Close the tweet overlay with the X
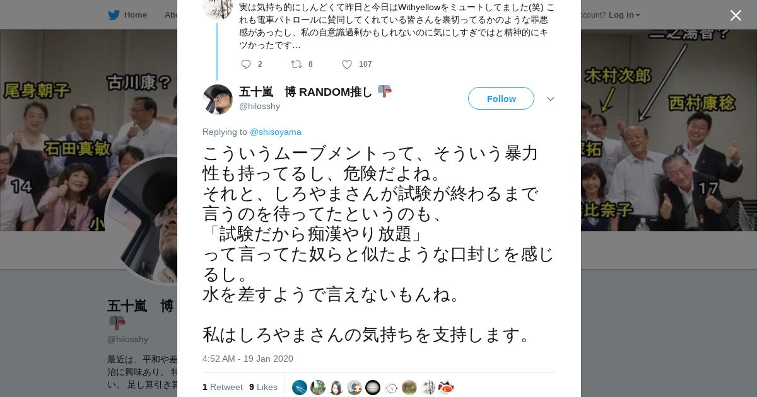This screenshot has height=397, width=757. pyautogui.click(x=736, y=15)
